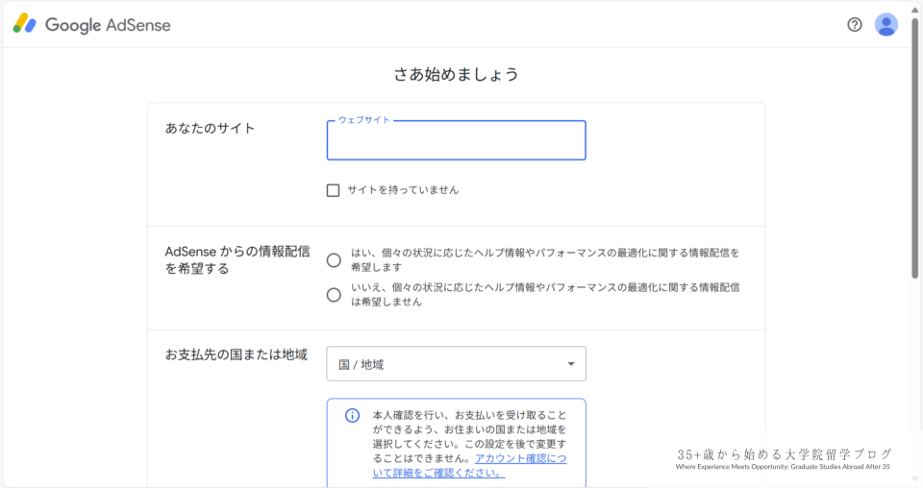Viewport: 923px width, 488px height.
Task: Click the info icon in the notice box
Action: tap(353, 416)
